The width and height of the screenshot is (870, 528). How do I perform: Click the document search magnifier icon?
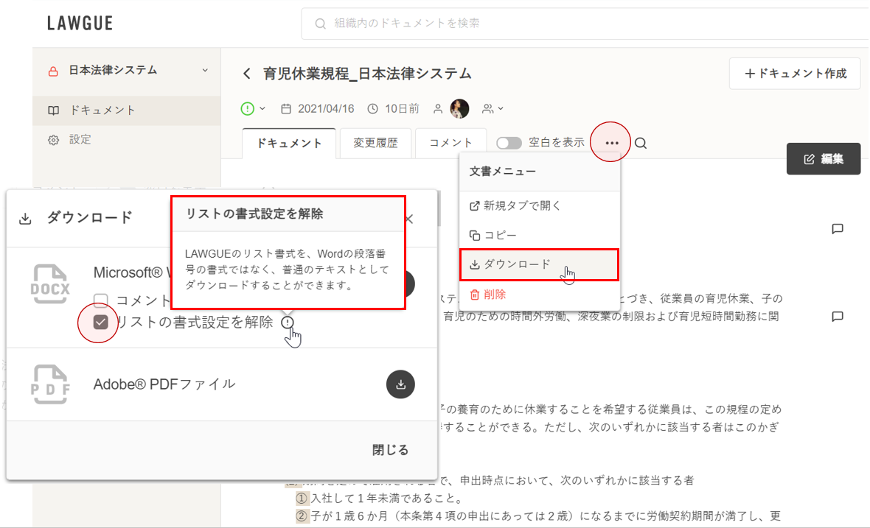[641, 144]
